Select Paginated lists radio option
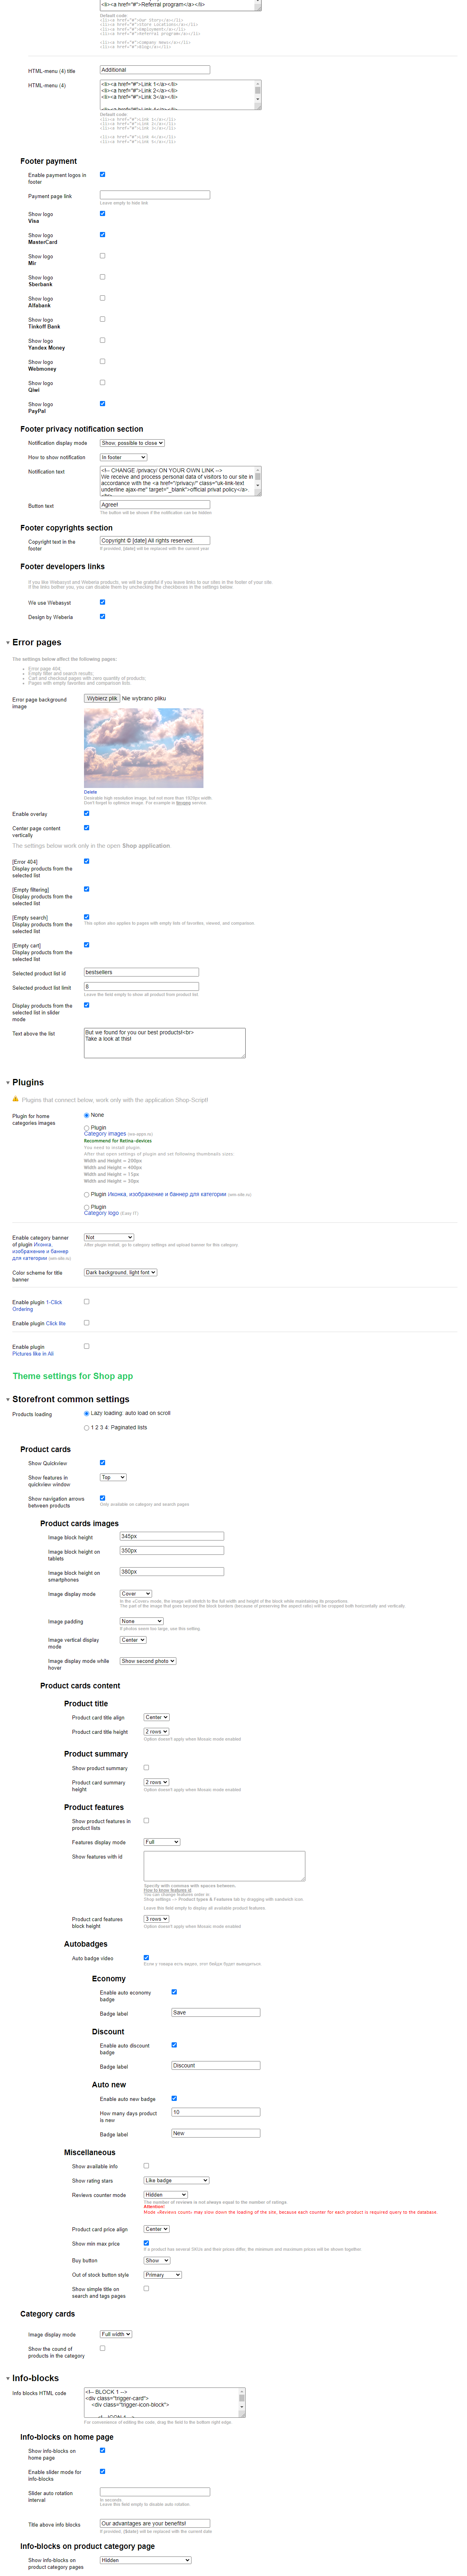The height and width of the screenshot is (2576, 467). 87,1428
